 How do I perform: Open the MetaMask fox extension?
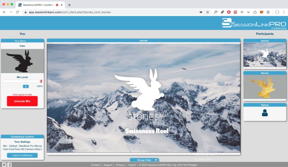261,12
